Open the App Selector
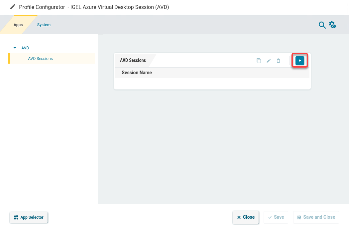The height and width of the screenshot is (230, 349). pyautogui.click(x=29, y=217)
